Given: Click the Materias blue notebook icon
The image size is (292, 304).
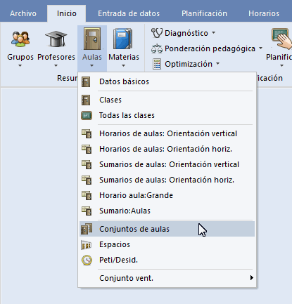Looking at the screenshot, I should [123, 39].
